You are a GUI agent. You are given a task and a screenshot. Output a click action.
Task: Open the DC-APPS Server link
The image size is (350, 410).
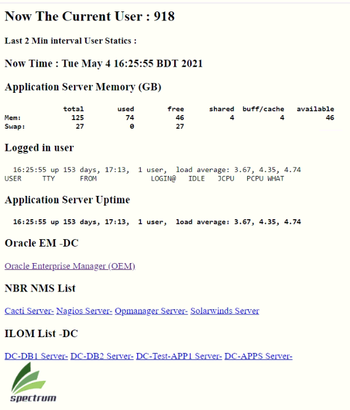[258, 356]
